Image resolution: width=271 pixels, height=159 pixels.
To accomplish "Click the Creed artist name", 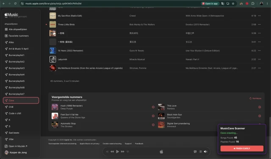I will pyautogui.click(x=133, y=16).
